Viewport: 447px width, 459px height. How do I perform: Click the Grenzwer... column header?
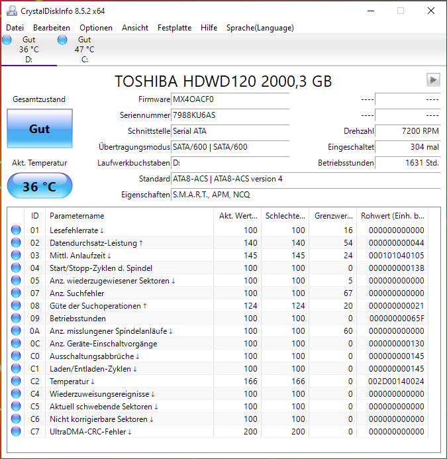point(333,216)
